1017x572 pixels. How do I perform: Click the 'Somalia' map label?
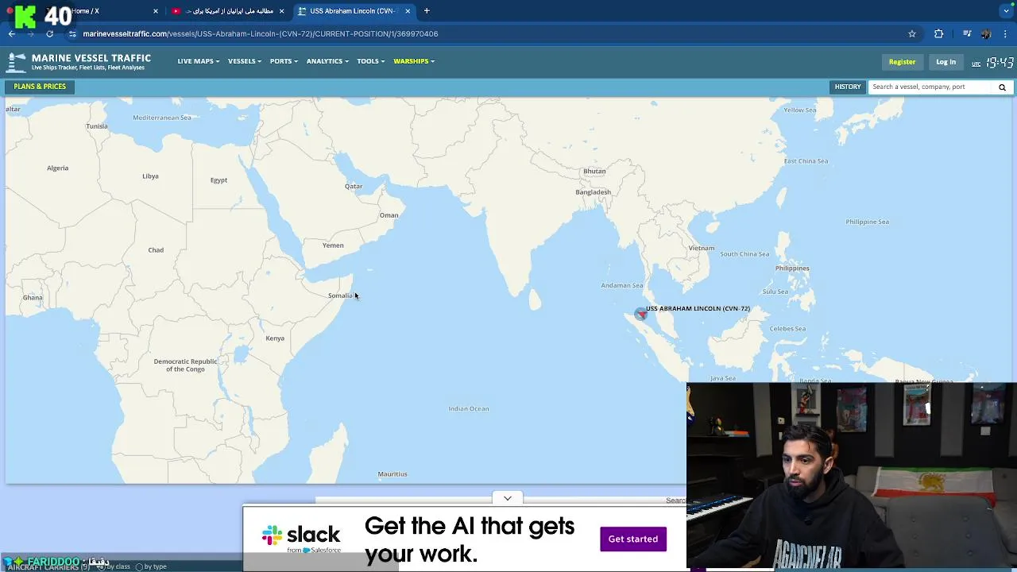(340, 296)
